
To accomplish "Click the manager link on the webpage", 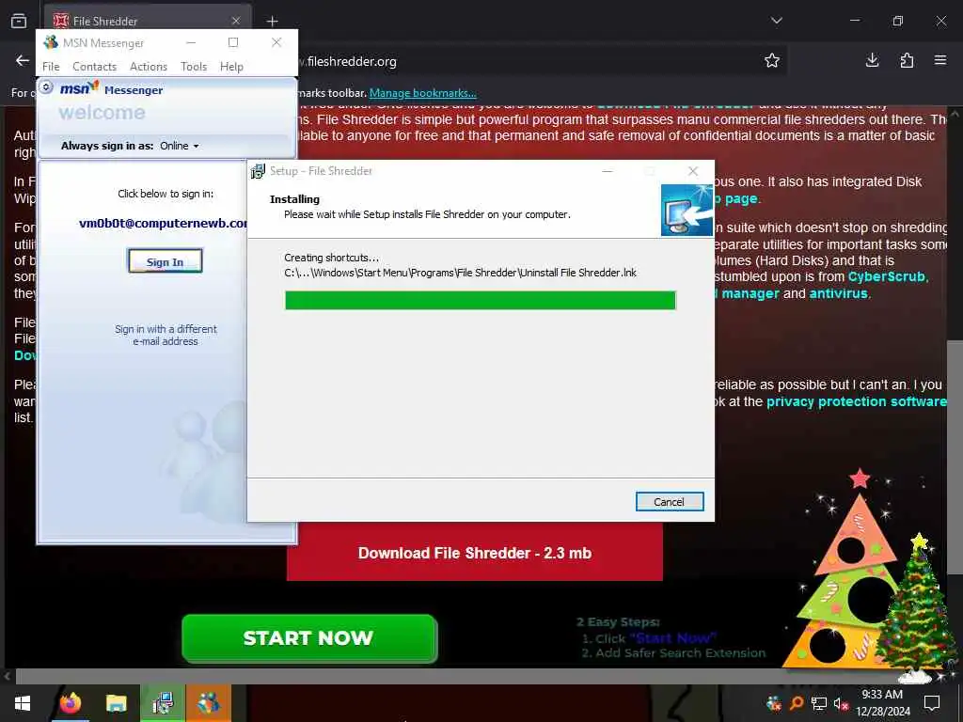I will coord(750,293).
